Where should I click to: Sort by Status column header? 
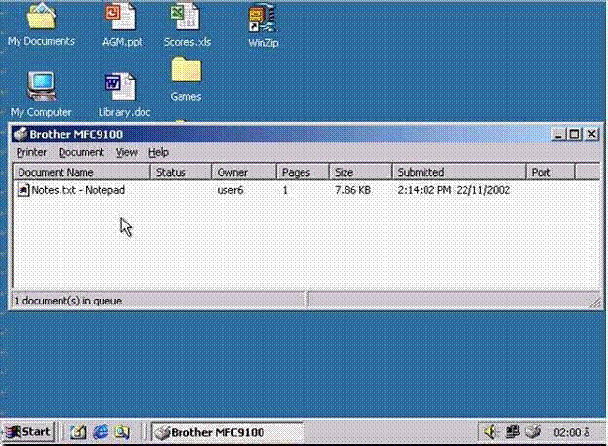pyautogui.click(x=181, y=172)
